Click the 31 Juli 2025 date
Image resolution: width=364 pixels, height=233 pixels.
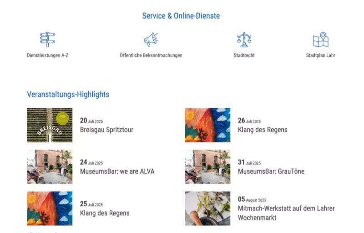tap(249, 162)
